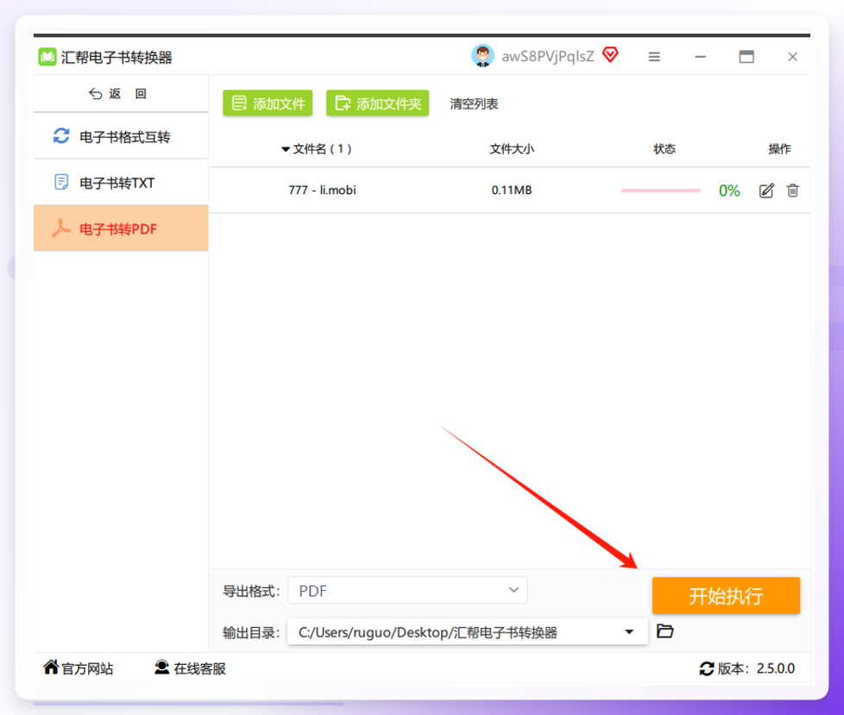The image size is (844, 715).
Task: Maximize the converter window
Action: [x=746, y=56]
